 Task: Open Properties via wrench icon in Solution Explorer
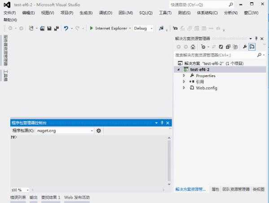coord(245,47)
